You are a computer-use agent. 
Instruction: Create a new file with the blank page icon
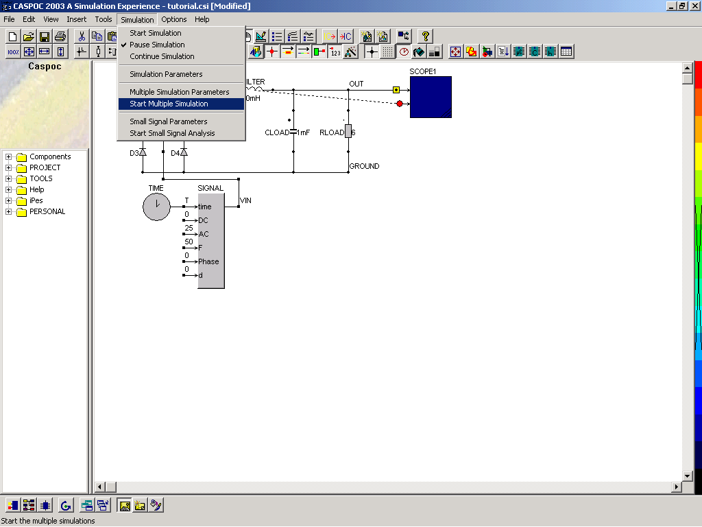click(x=13, y=36)
